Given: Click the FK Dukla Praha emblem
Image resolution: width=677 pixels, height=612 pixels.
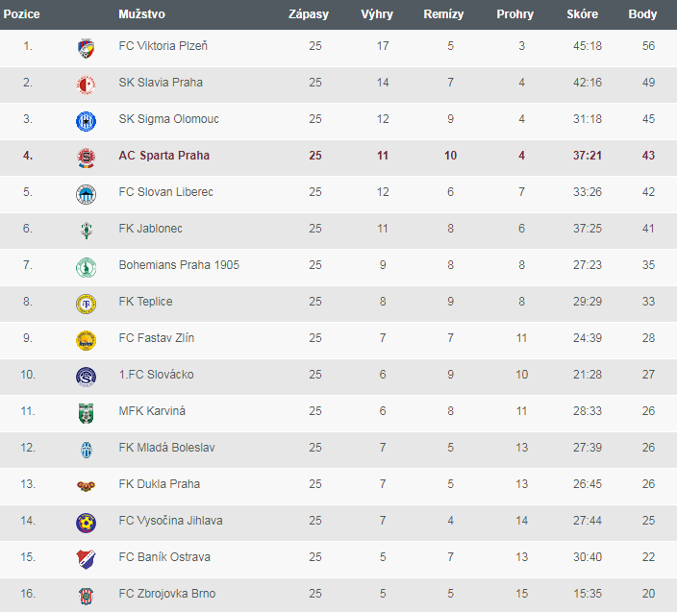Looking at the screenshot, I should click(86, 486).
